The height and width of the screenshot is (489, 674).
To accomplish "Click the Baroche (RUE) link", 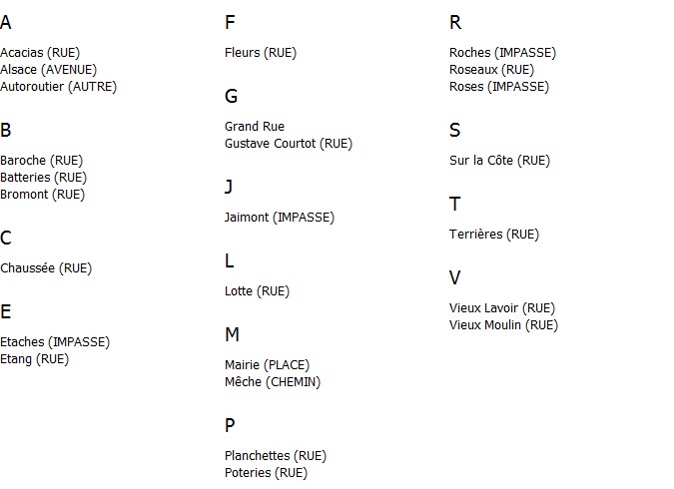I will point(42,161).
